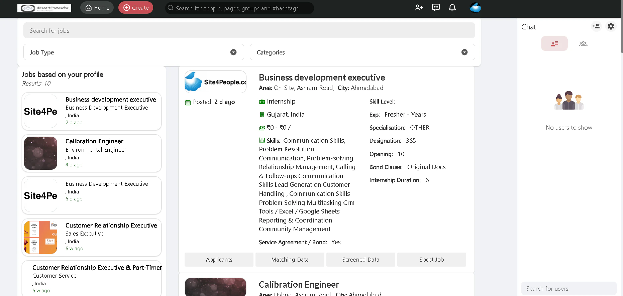Open friend requests icon in top bar
The width and height of the screenshot is (623, 296).
tap(419, 8)
